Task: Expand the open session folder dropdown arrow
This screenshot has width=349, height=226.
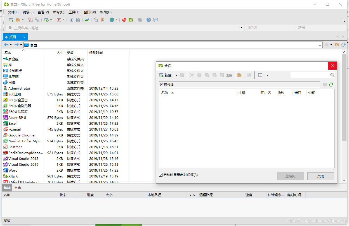Action: point(23,20)
